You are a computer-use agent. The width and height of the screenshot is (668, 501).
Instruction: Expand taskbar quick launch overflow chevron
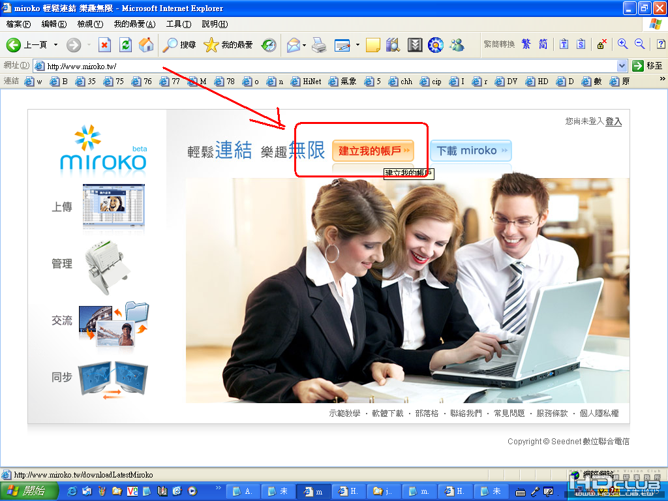(x=219, y=488)
